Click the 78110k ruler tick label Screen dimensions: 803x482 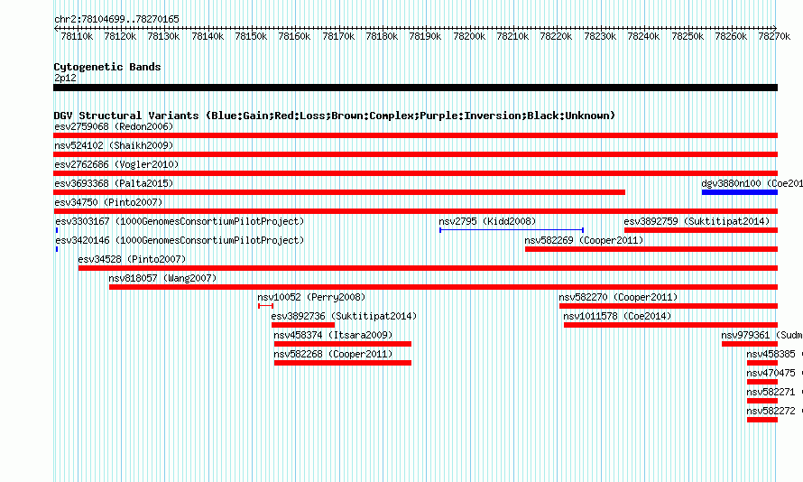point(77,36)
